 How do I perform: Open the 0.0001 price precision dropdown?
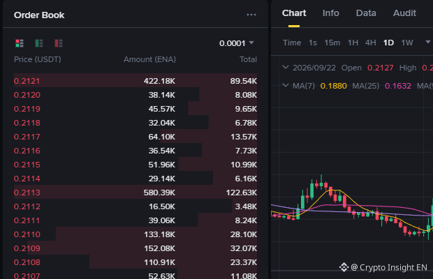pos(236,43)
